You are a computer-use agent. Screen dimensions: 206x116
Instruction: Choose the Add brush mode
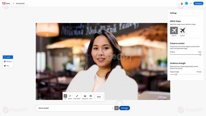coord(65,97)
